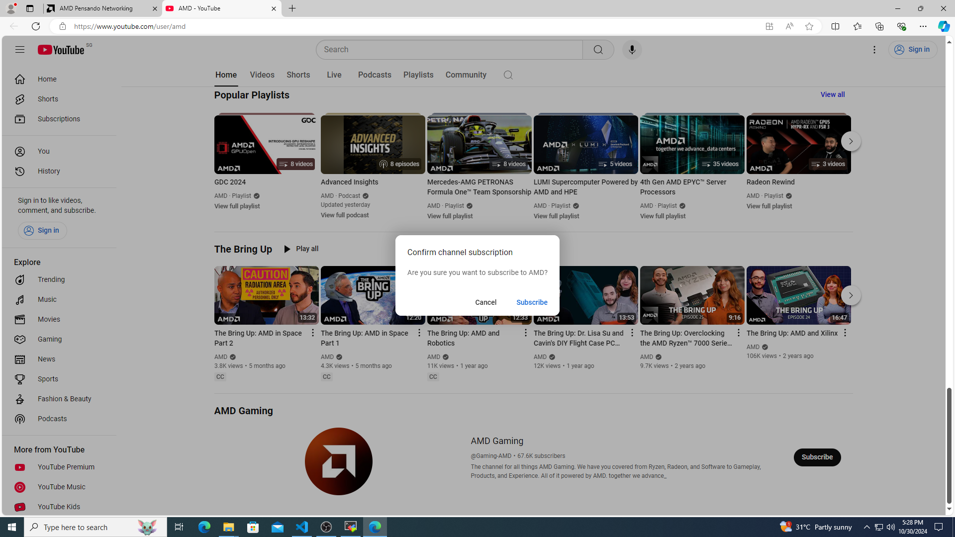Click the search magnifier button
The width and height of the screenshot is (955, 537).
(598, 50)
